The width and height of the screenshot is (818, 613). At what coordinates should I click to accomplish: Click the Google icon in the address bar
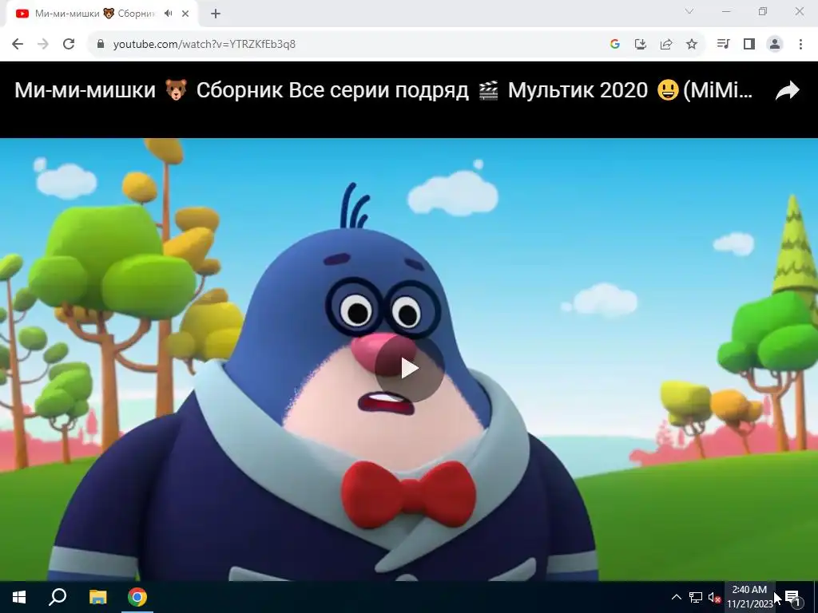click(615, 44)
